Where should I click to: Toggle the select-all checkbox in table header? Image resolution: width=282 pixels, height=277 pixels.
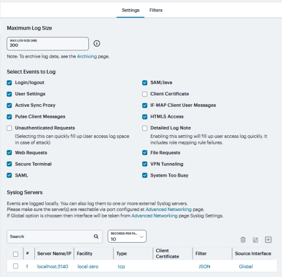(16, 254)
